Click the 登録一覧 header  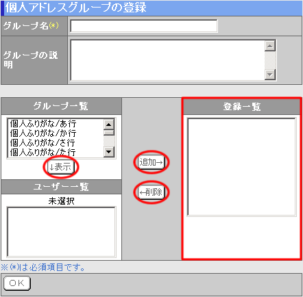242,107
